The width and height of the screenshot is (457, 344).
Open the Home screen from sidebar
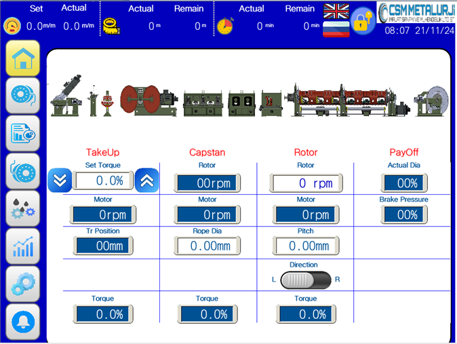point(22,58)
